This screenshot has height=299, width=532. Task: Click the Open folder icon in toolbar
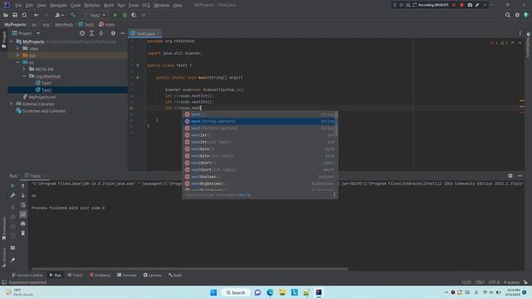click(x=6, y=15)
